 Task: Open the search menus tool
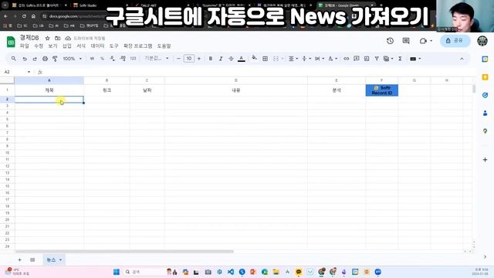click(x=14, y=59)
